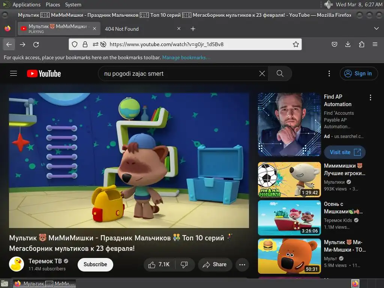Screen dimensions: 384x288
Task: Save page to Pocket
Action: point(334,44)
